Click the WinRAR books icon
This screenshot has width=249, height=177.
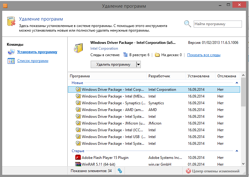pos(78,164)
